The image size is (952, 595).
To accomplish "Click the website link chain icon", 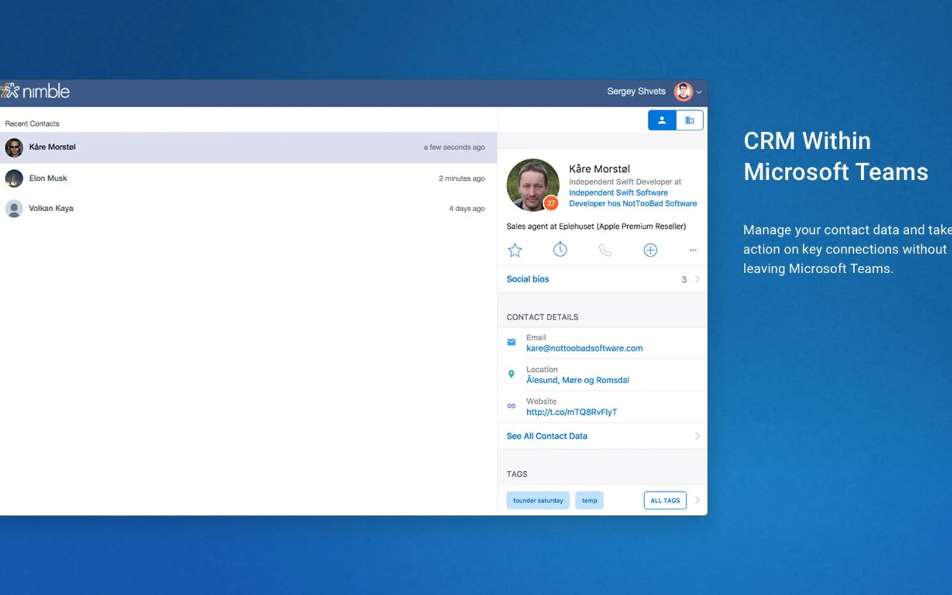I will [x=511, y=406].
